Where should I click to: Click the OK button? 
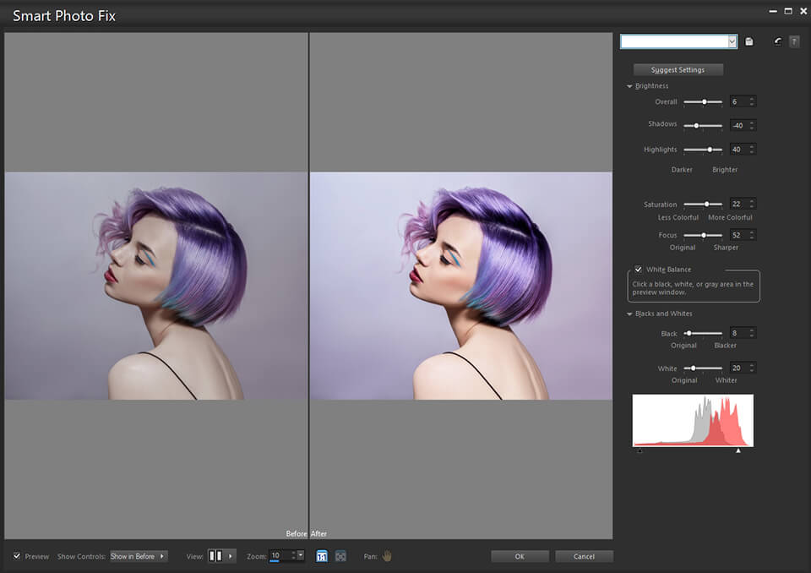click(520, 556)
